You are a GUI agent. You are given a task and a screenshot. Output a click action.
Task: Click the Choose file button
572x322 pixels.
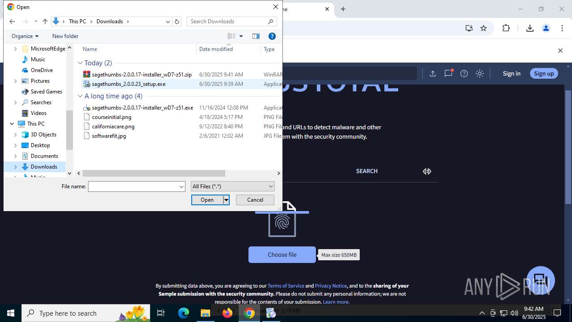tap(282, 255)
